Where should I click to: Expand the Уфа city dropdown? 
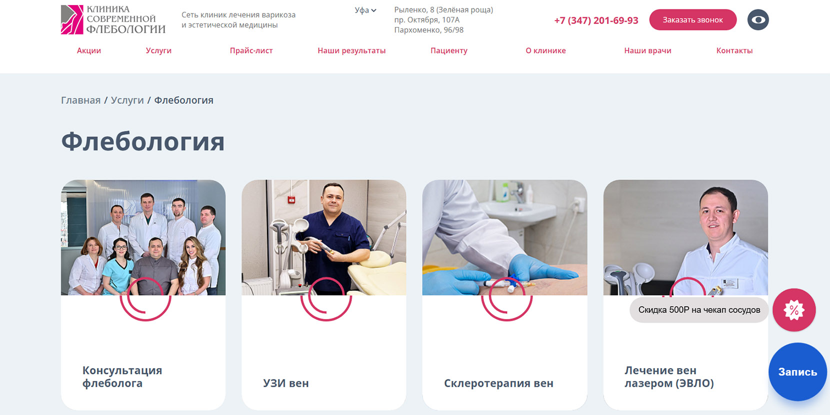pyautogui.click(x=365, y=10)
